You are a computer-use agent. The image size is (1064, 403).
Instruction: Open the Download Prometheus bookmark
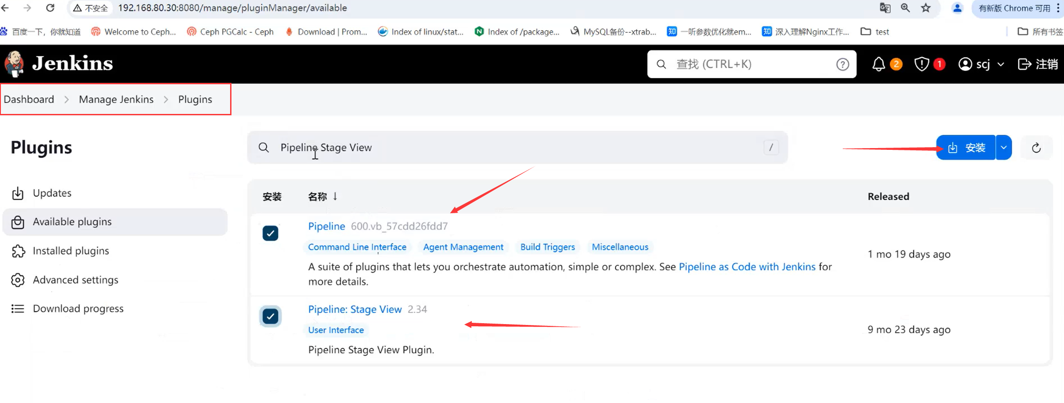(x=326, y=31)
